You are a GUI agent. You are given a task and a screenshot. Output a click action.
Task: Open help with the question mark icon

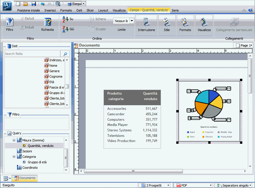[250, 10]
